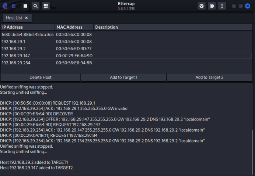Viewport: 255px width, 176px height.
Task: Click the scan for hosts magnifier icon
Action: tap(35, 6)
